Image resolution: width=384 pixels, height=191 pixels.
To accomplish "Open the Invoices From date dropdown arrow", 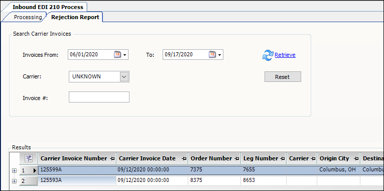I will tap(124, 55).
